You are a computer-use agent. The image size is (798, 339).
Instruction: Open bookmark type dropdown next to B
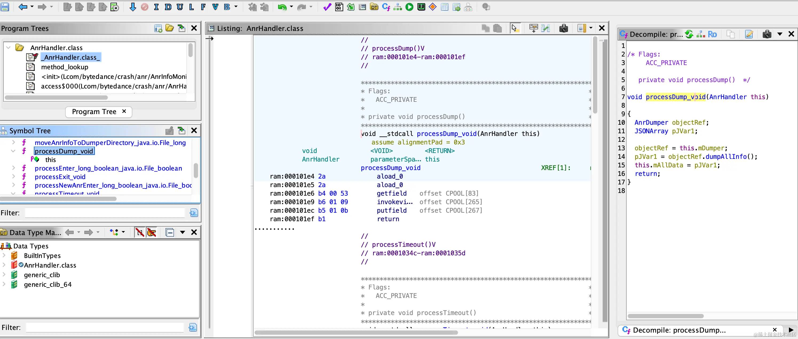point(236,7)
